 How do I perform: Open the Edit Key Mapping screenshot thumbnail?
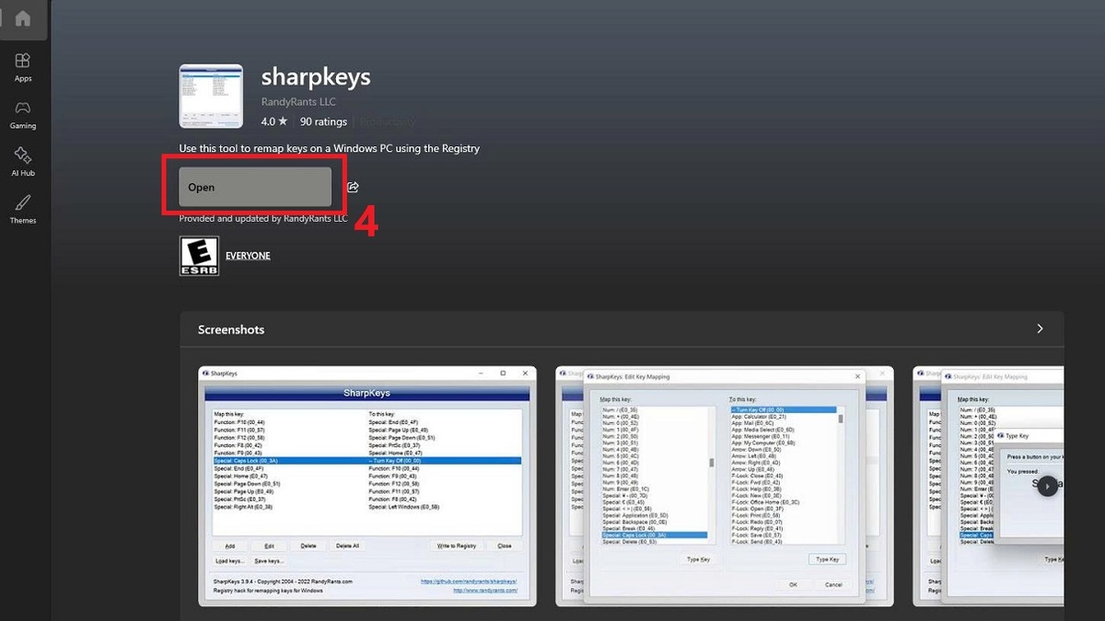coord(725,486)
